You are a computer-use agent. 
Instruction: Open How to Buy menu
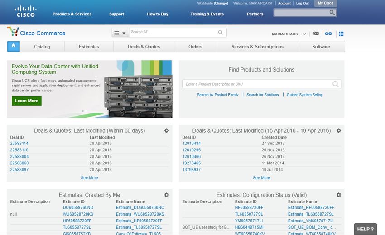pyautogui.click(x=158, y=14)
